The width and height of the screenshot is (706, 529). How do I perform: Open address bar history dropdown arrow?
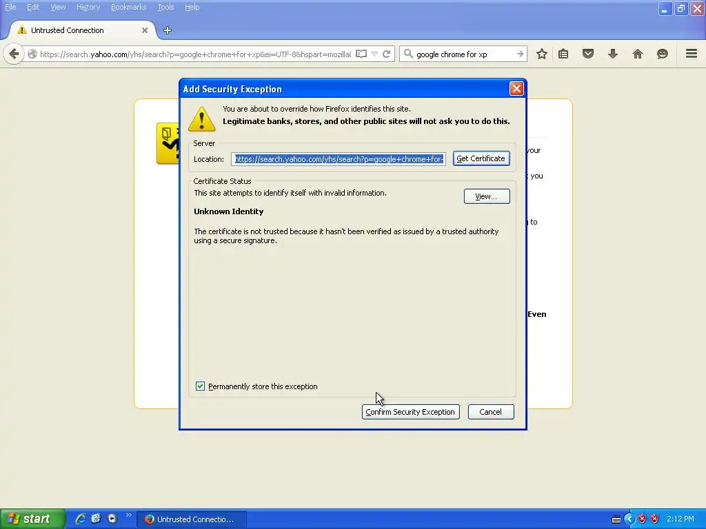coord(374,54)
